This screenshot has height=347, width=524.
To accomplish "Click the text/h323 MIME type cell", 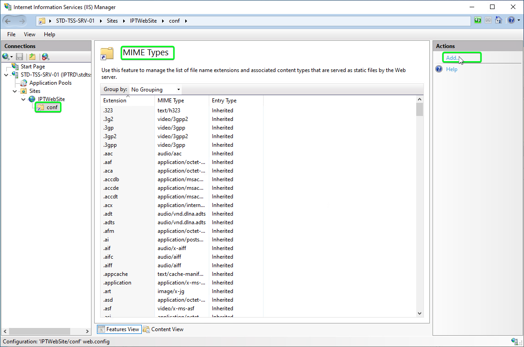I will 169,111.
